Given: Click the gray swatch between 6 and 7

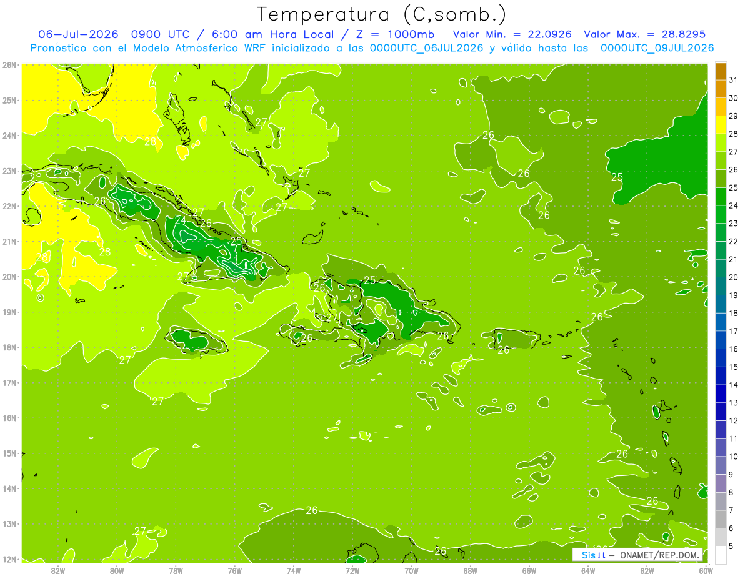Looking at the screenshot, I should tap(721, 519).
